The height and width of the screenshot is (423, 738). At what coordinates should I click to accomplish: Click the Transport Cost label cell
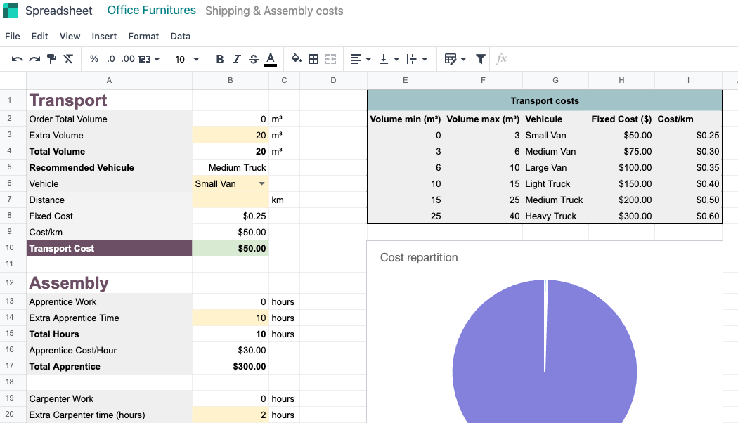click(x=109, y=248)
